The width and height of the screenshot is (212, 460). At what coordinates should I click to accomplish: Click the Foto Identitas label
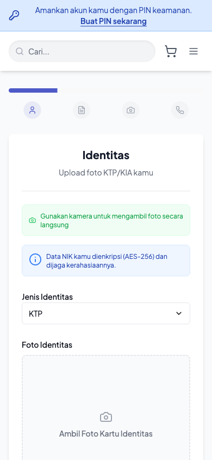(47, 344)
